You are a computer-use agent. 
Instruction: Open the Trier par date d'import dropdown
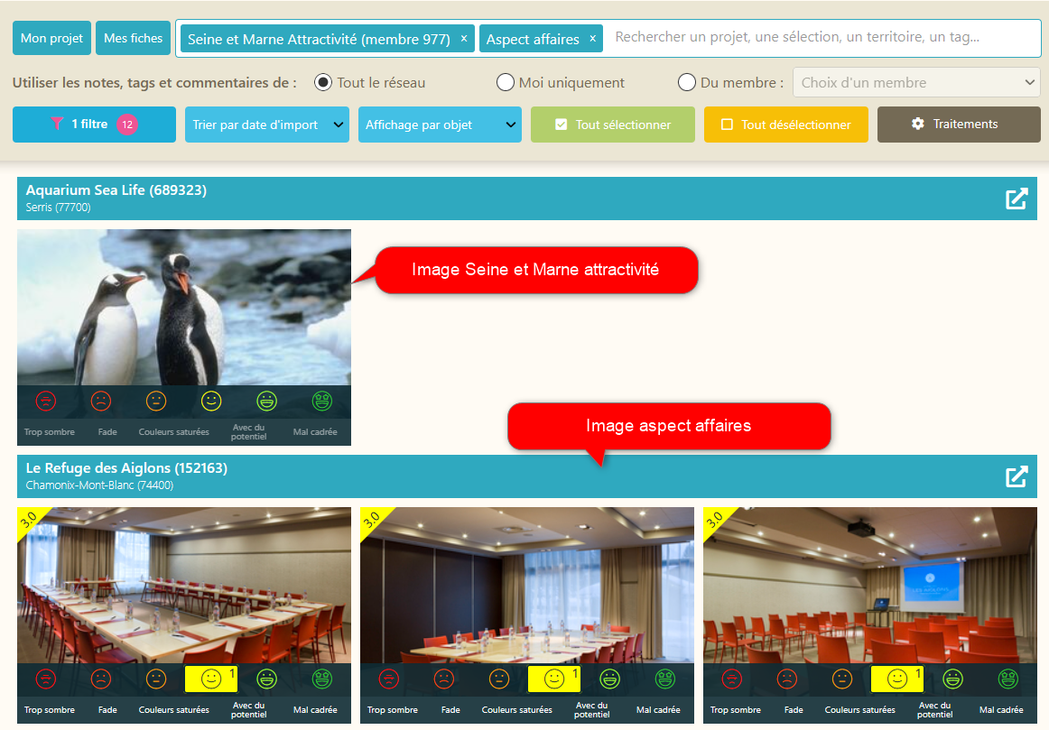pos(267,125)
